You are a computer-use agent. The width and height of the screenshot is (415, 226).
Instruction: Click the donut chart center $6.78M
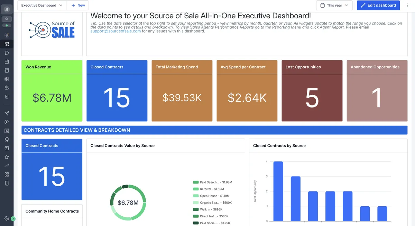coord(128,203)
